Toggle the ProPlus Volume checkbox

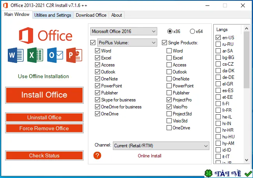(93, 43)
